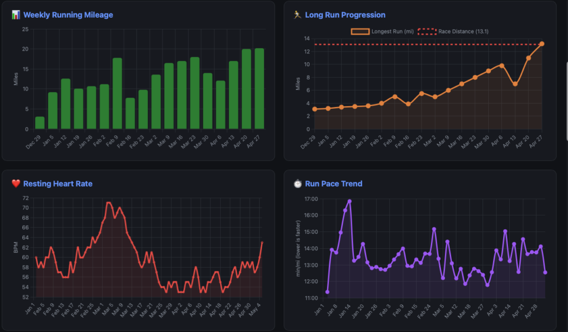The width and height of the screenshot is (568, 332).
Task: Click the Dec 29 bar in weekly mileage
Action: (40, 123)
